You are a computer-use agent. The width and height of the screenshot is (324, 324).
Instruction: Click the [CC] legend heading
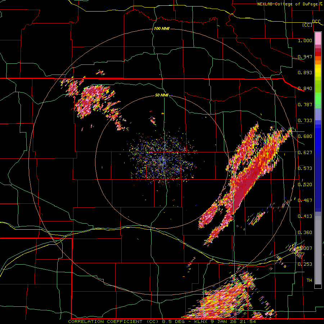pos(307,25)
